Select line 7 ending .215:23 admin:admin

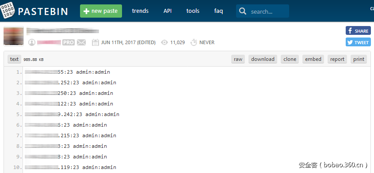(70, 135)
